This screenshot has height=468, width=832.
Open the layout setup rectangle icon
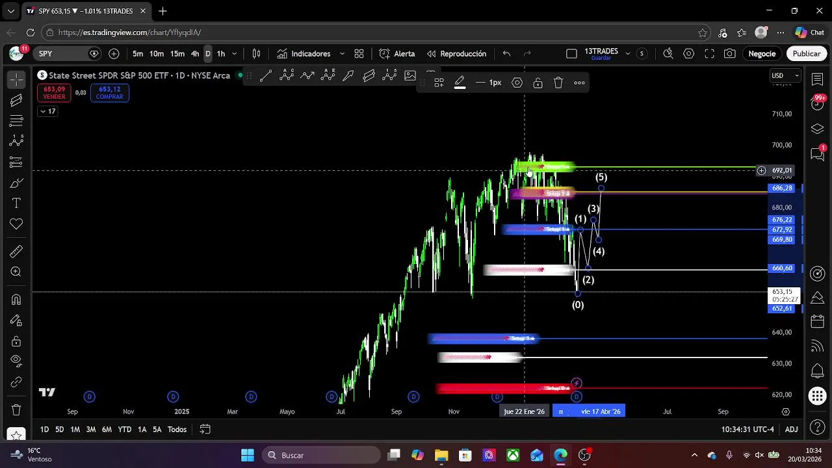tap(571, 54)
